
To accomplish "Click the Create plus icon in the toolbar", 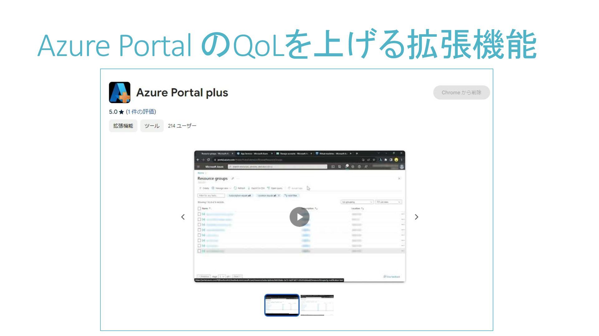I will 200,188.
